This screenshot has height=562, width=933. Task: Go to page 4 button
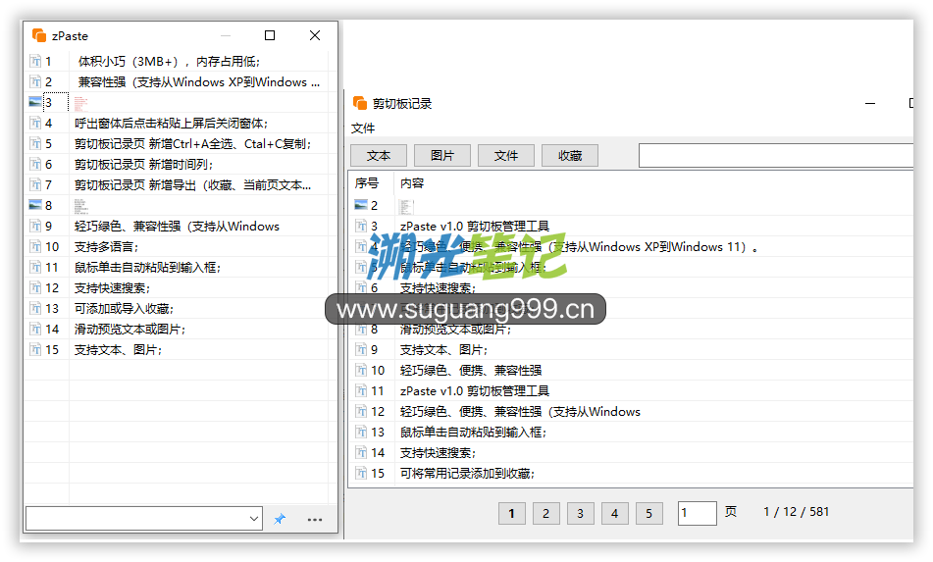[615, 513]
